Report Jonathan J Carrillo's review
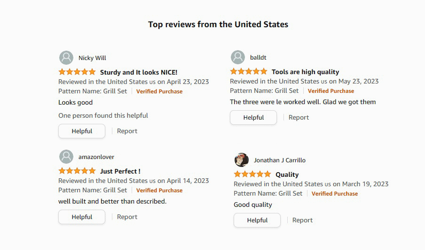Viewport: 425px width, 250px height. [302, 220]
